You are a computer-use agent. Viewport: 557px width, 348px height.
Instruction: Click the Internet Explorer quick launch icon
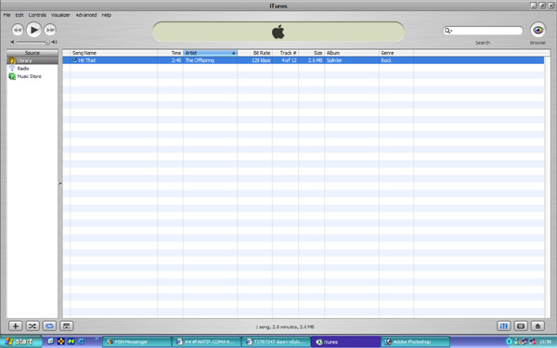[x=81, y=342]
